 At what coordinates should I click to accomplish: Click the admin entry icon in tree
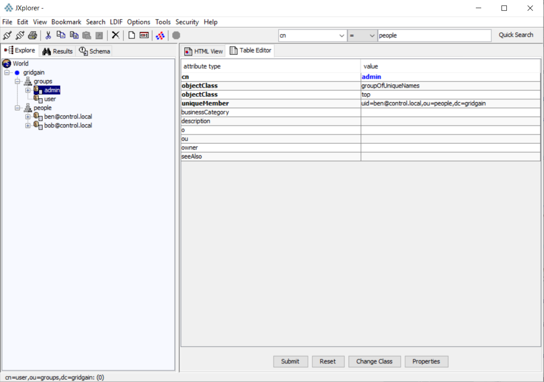(x=38, y=90)
